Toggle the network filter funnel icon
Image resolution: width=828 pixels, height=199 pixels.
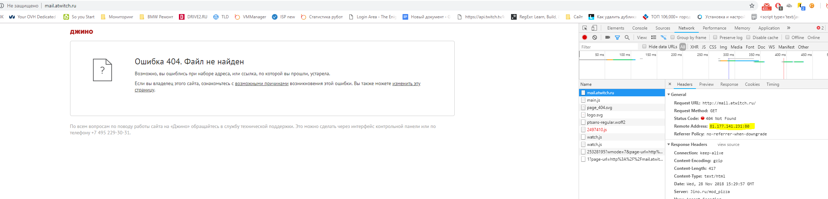617,37
